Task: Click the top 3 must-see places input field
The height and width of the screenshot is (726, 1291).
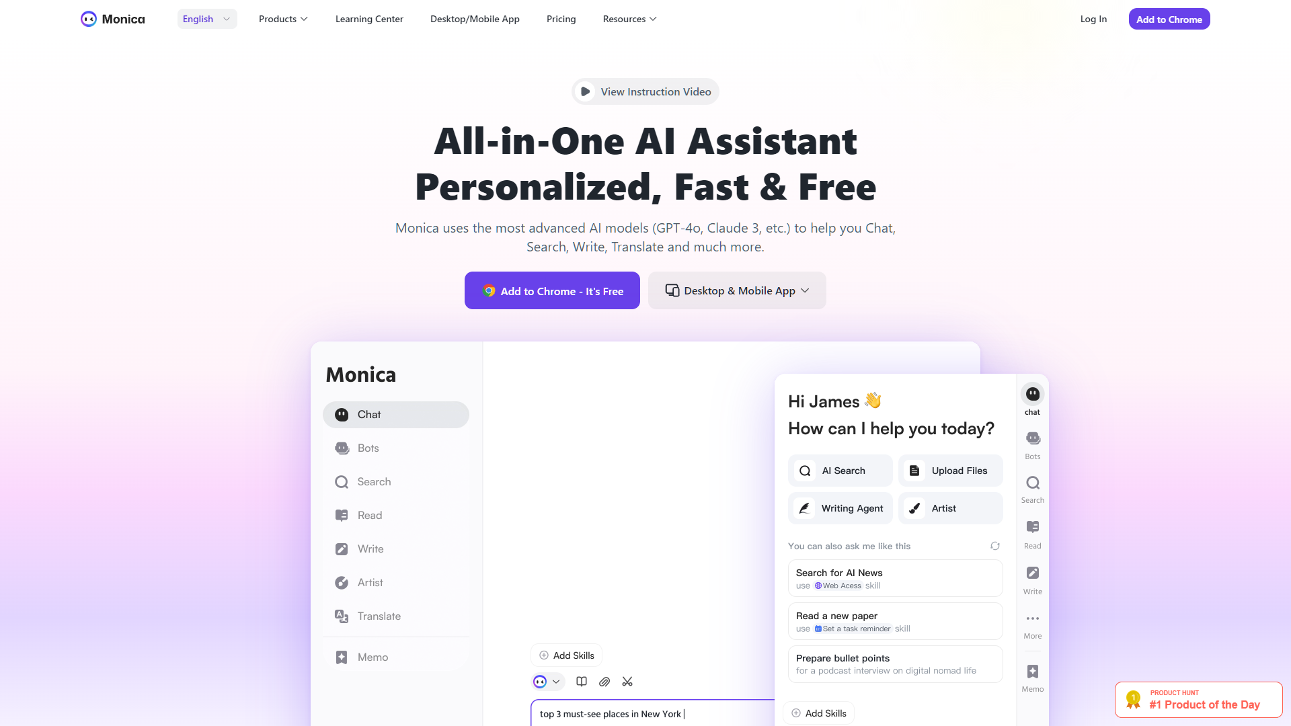Action: [645, 713]
